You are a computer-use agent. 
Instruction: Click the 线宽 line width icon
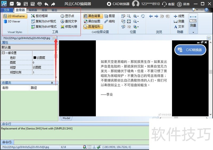click(179, 16)
